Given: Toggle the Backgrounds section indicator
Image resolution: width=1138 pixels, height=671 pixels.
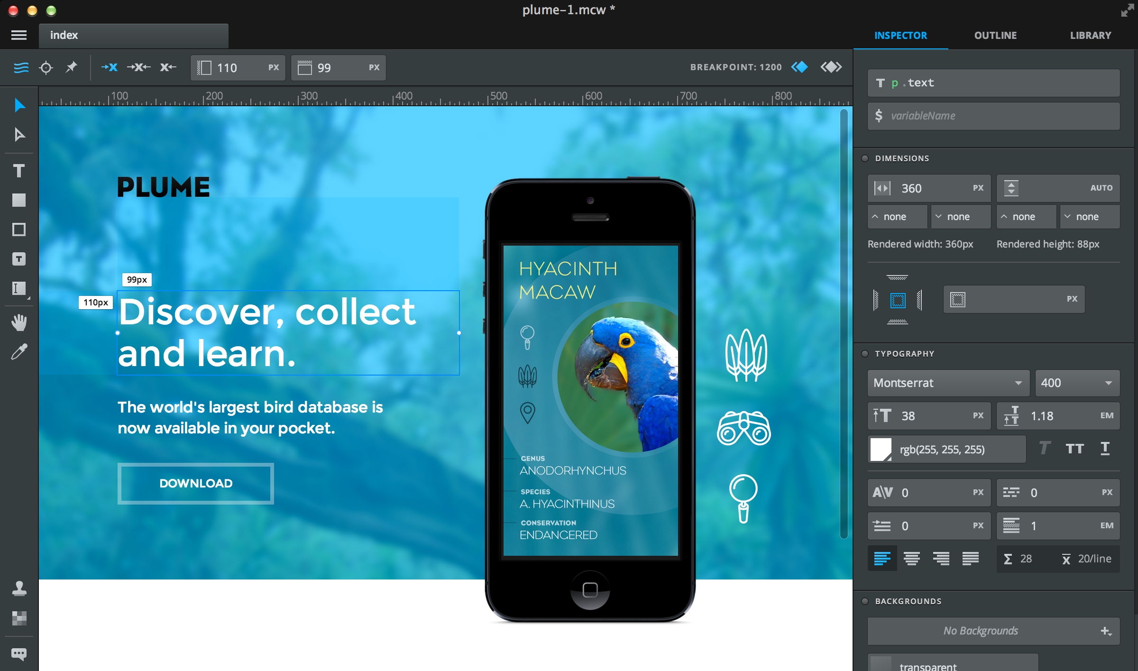Looking at the screenshot, I should click(x=865, y=601).
